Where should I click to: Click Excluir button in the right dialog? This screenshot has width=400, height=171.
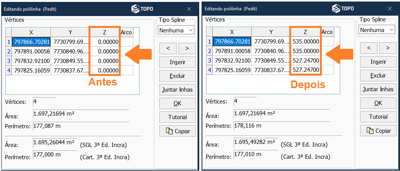[378, 76]
